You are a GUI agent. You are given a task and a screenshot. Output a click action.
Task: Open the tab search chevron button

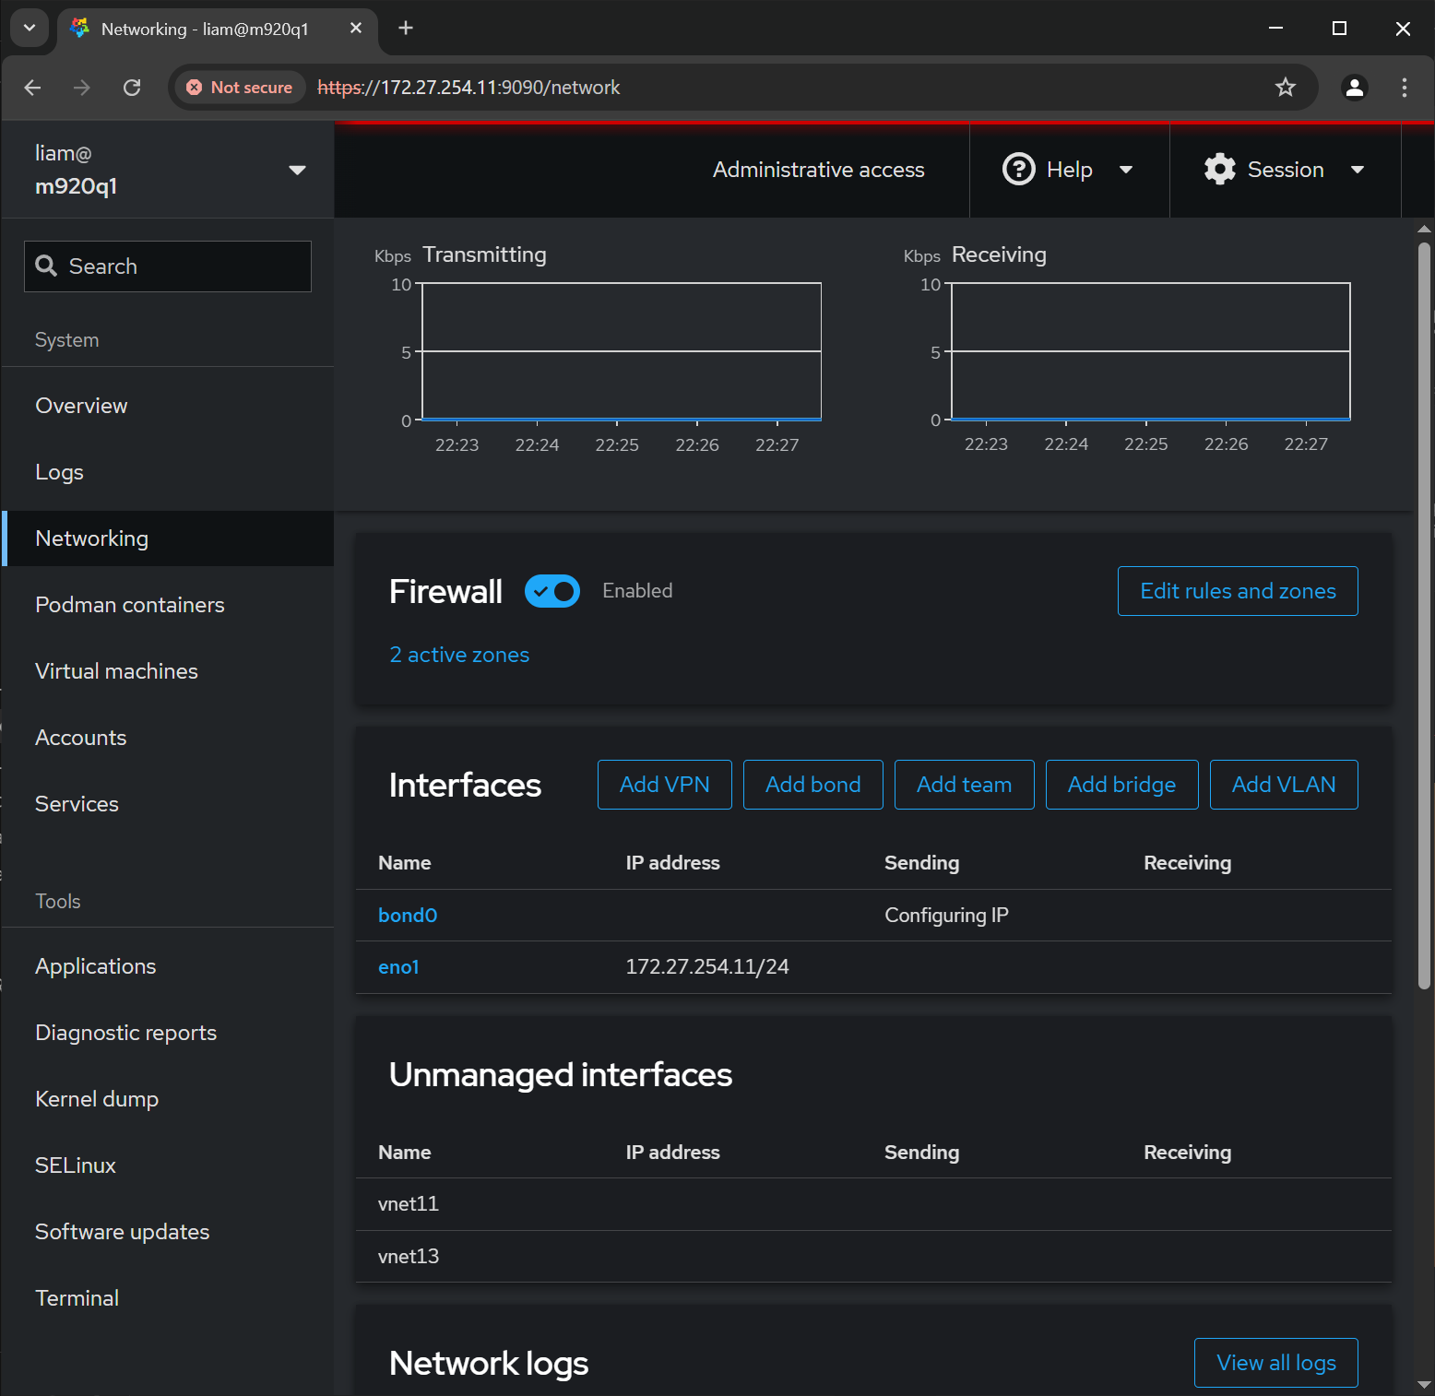(29, 28)
